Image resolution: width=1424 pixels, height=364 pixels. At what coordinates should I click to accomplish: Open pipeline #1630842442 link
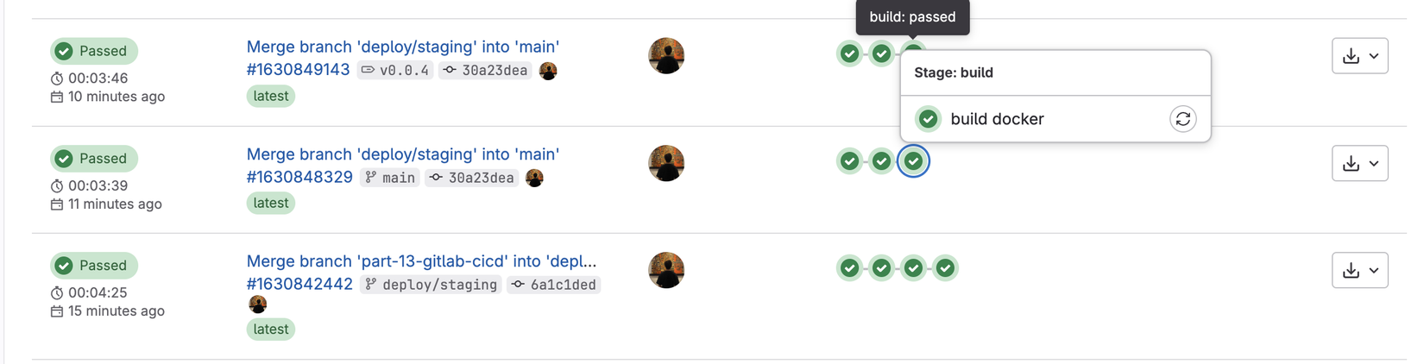(299, 284)
